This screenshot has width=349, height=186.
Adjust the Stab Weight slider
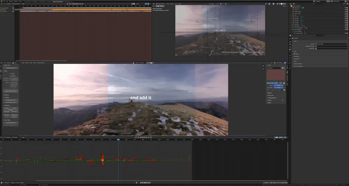tap(279, 88)
